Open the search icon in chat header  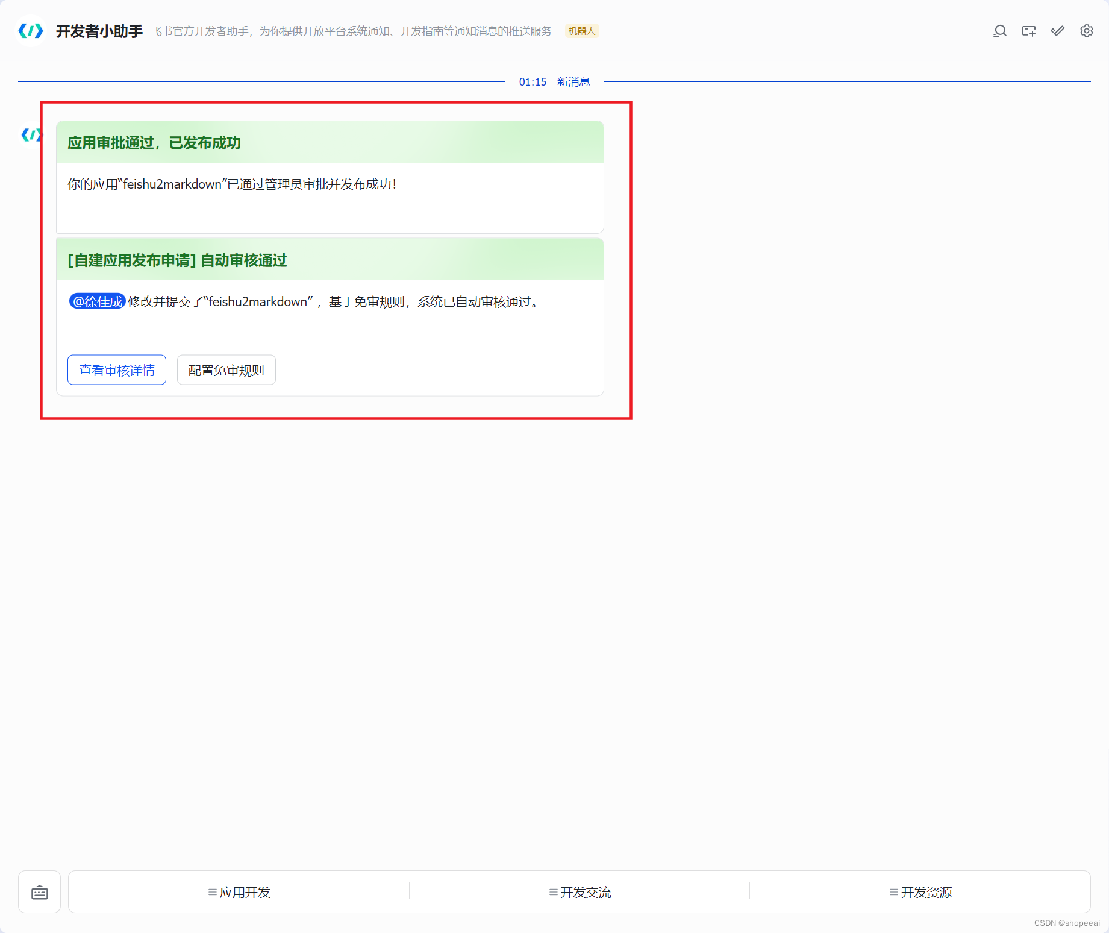[x=1000, y=31]
